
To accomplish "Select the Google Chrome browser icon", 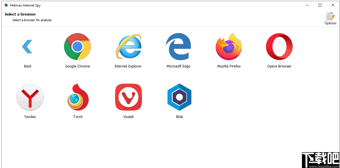I will click(x=77, y=47).
